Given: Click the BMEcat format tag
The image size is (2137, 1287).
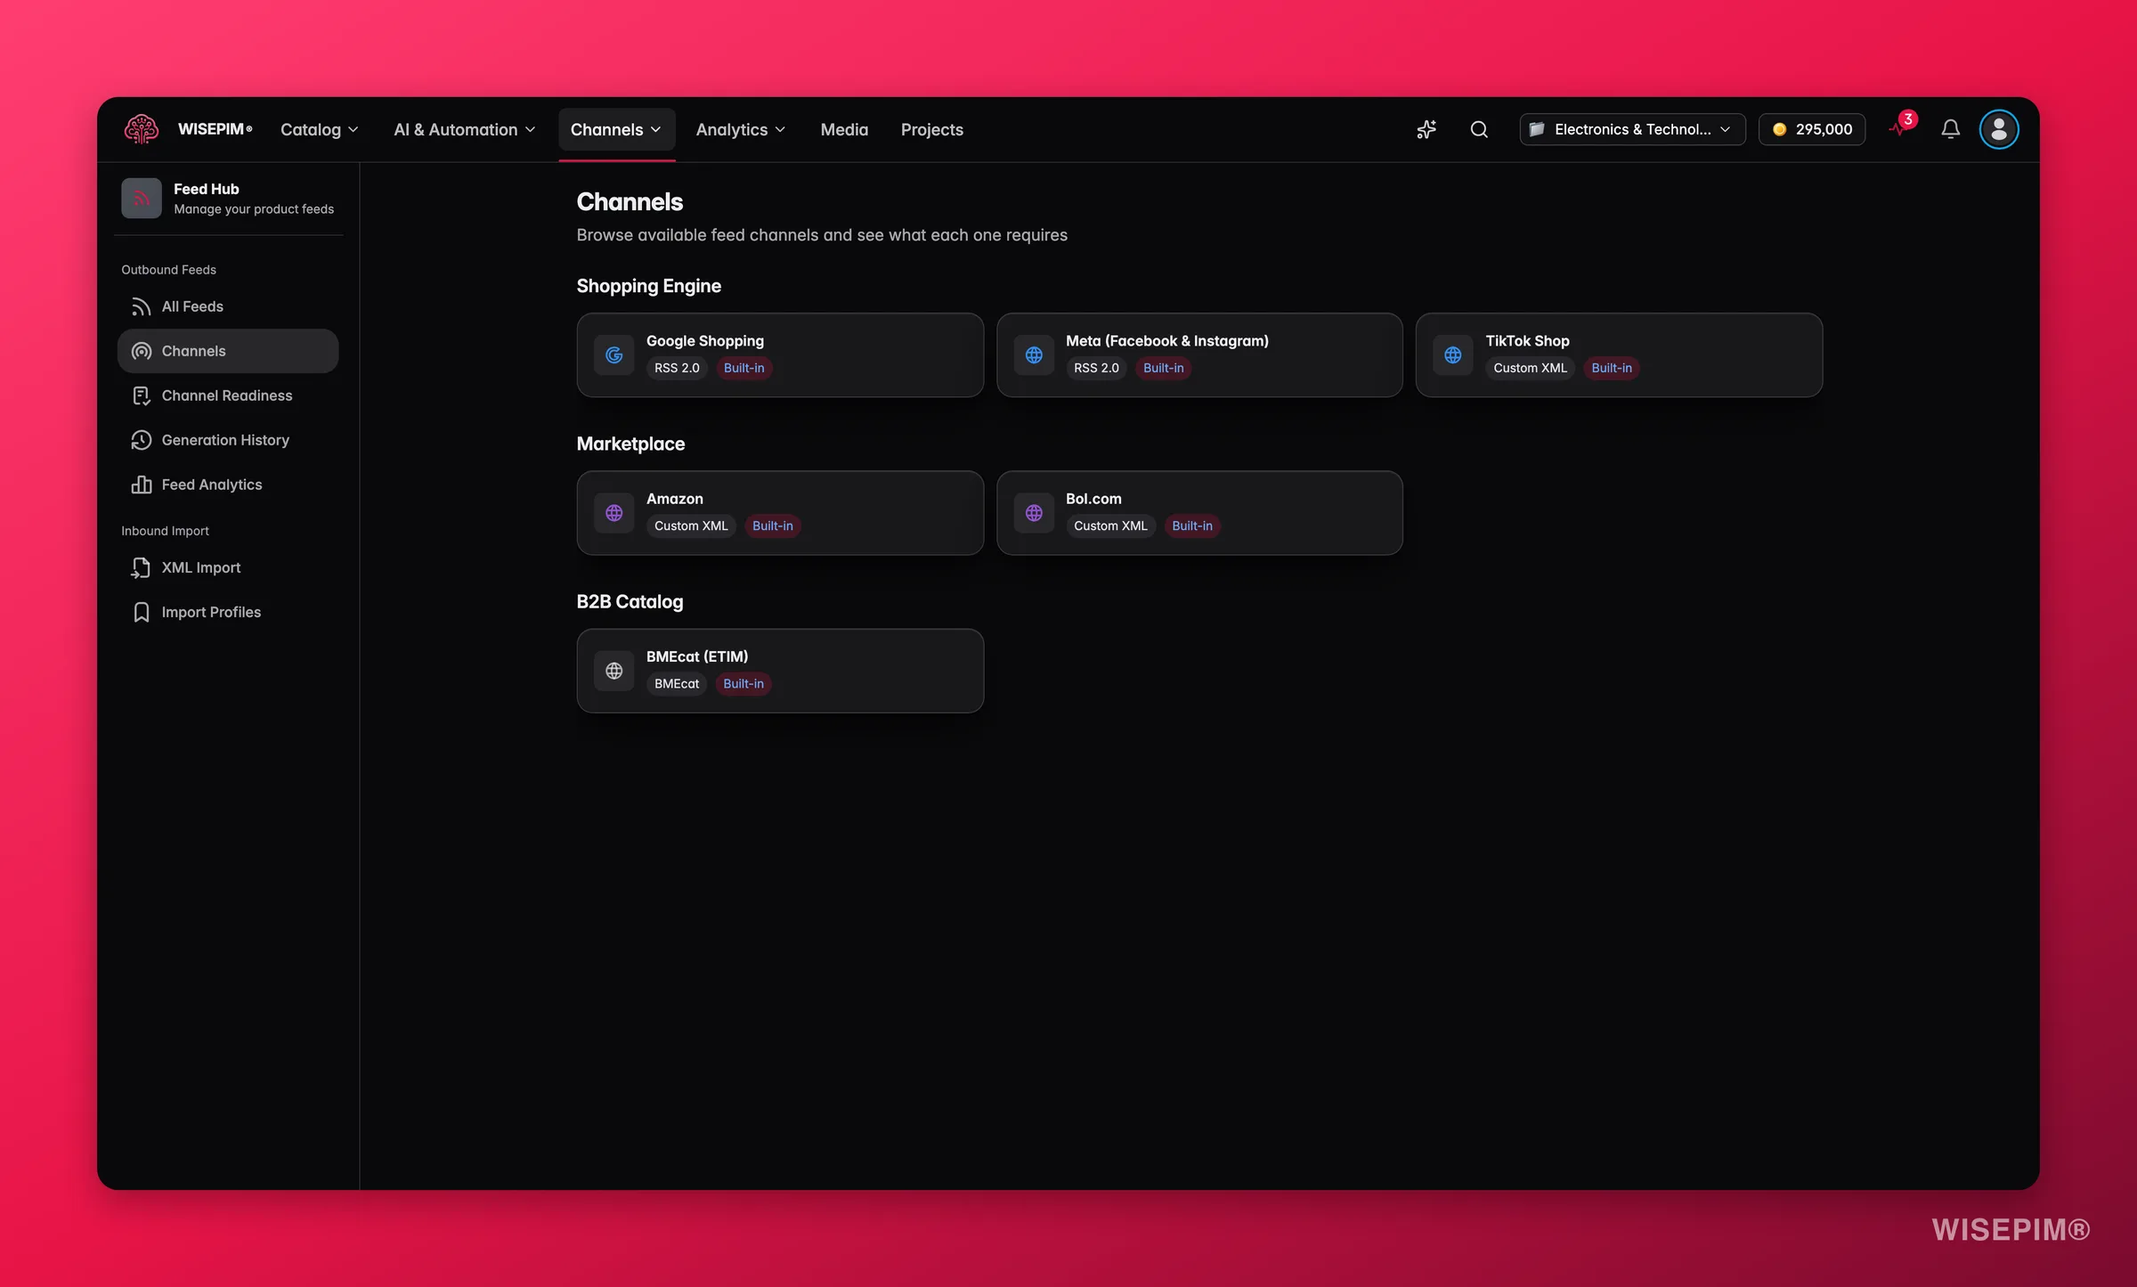Looking at the screenshot, I should click(677, 683).
